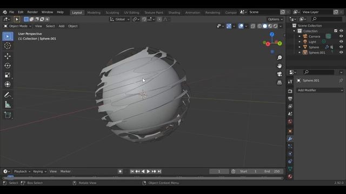The height and width of the screenshot is (194, 346).
Task: Click the timeline Marker menu
Action: pos(65,171)
